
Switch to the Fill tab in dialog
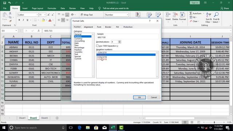tap(117, 27)
